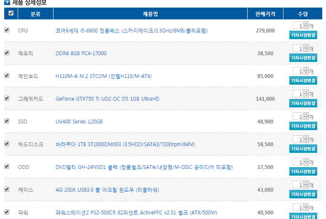Increase SSD quantity with the up arrow
326x219 pixels.
coord(306,115)
